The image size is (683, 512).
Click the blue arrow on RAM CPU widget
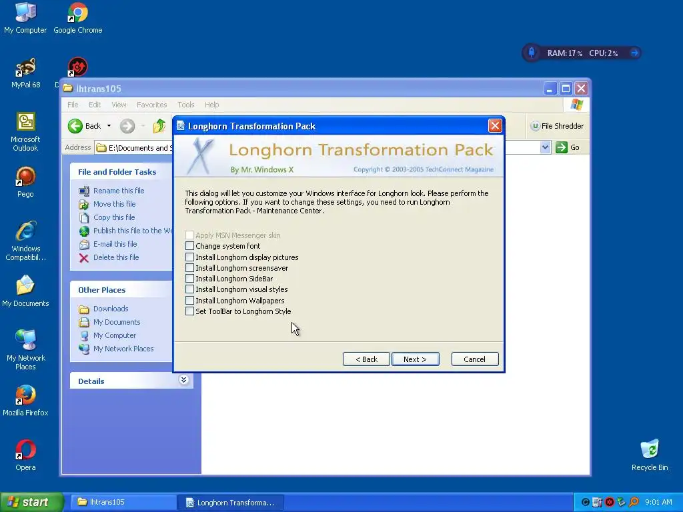(634, 53)
